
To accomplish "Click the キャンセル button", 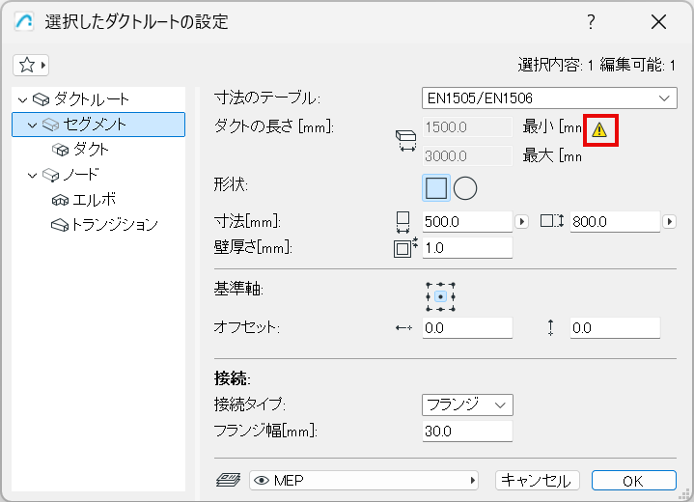I will coord(537,480).
